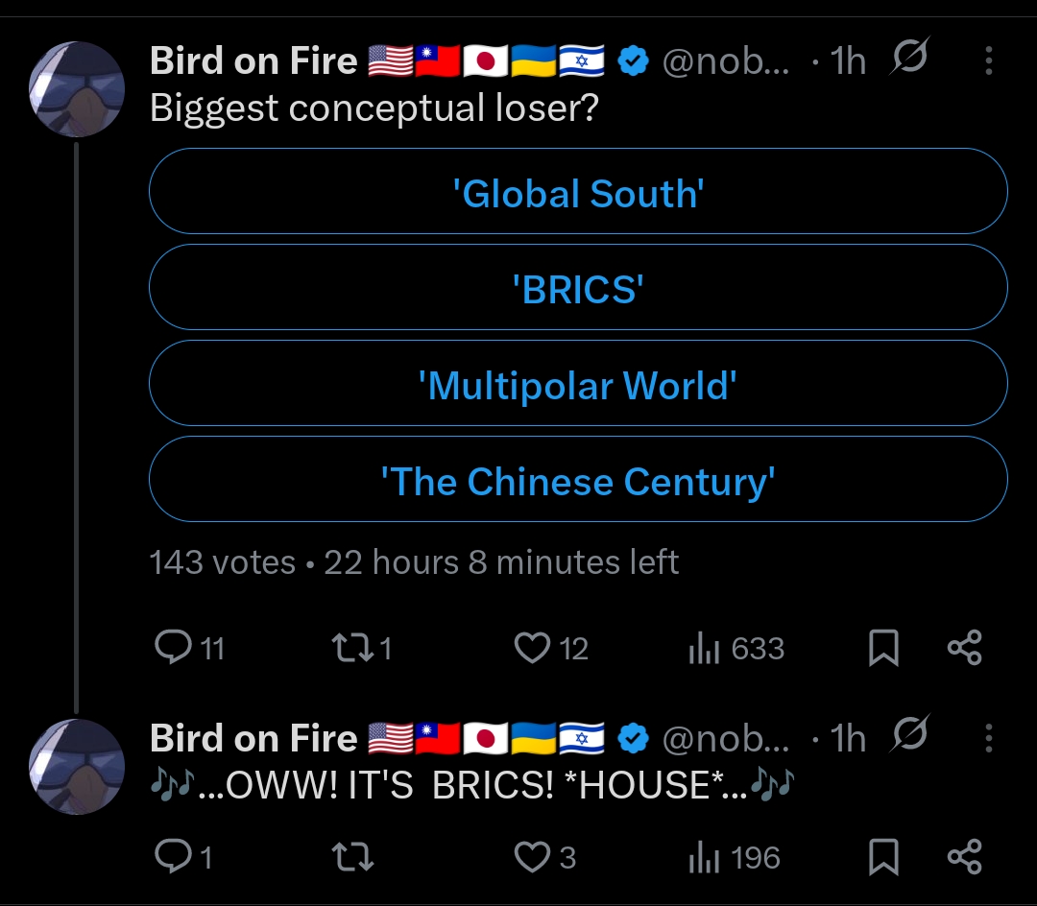This screenshot has height=906, width=1037.
Task: Select 'Multipolar World' in the poll
Action: (x=578, y=385)
